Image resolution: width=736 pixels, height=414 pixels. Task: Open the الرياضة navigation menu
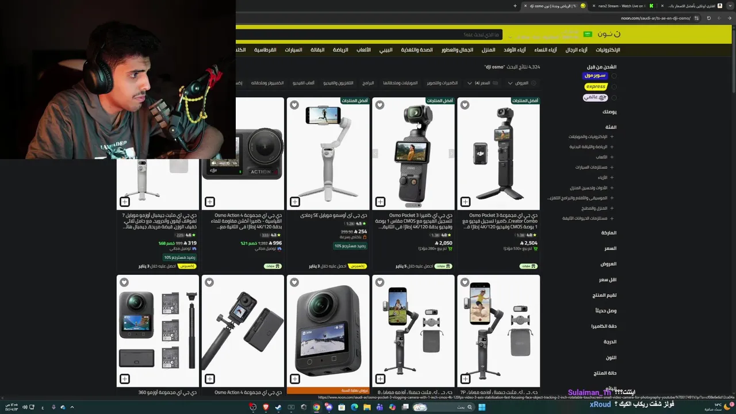pyautogui.click(x=340, y=50)
